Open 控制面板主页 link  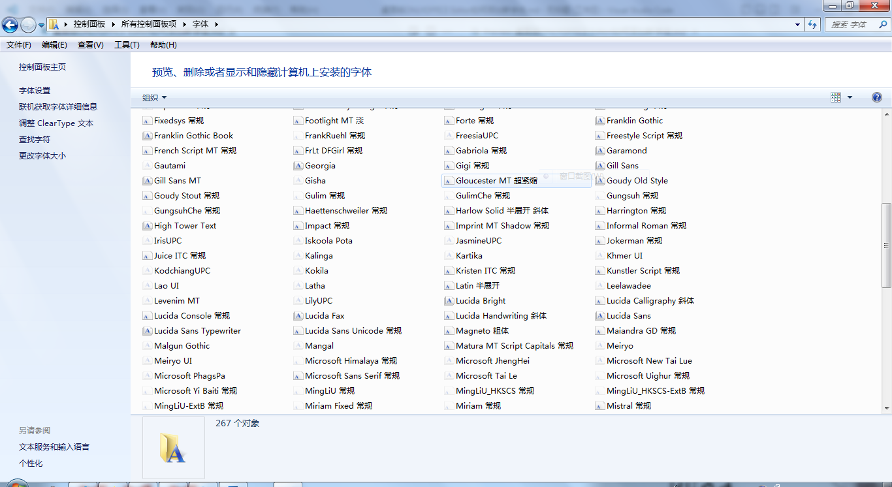click(x=42, y=67)
